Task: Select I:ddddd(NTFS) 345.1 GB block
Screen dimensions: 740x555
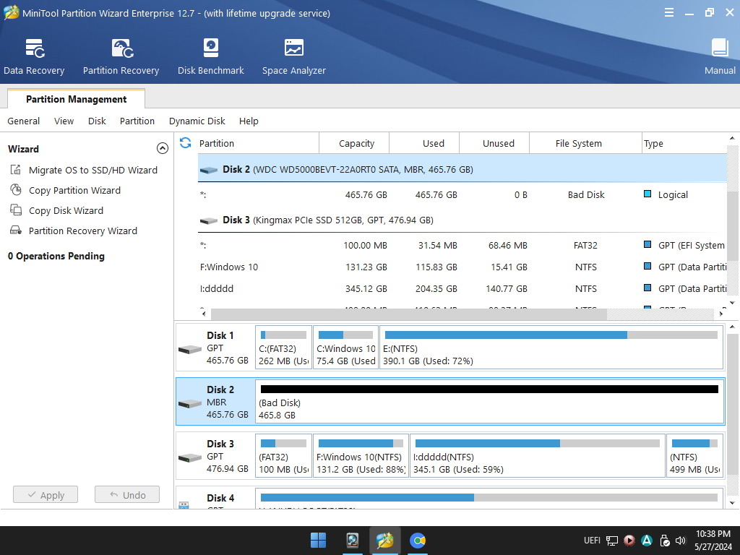Action: [538, 456]
